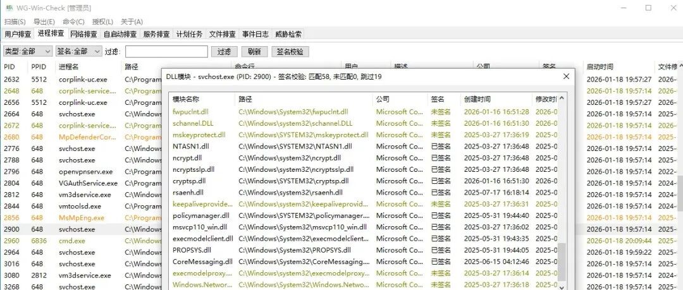
Task: Select the policymanager.dll module row
Action: tap(364, 215)
